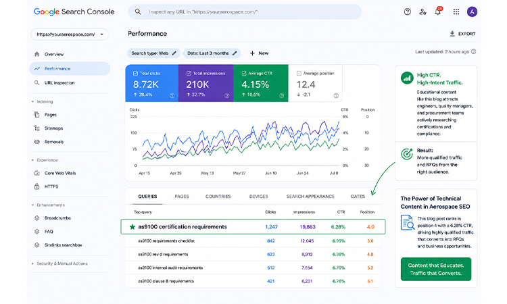Select the as9100 clause 8 requirements query

166,281
